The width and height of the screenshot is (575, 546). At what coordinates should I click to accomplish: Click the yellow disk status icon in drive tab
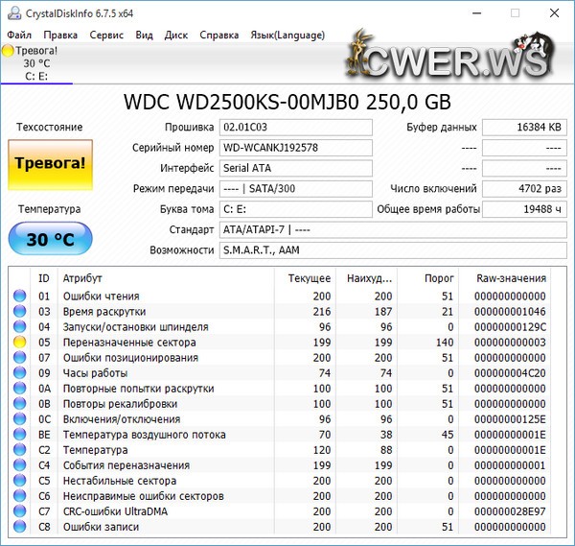[x=9, y=51]
